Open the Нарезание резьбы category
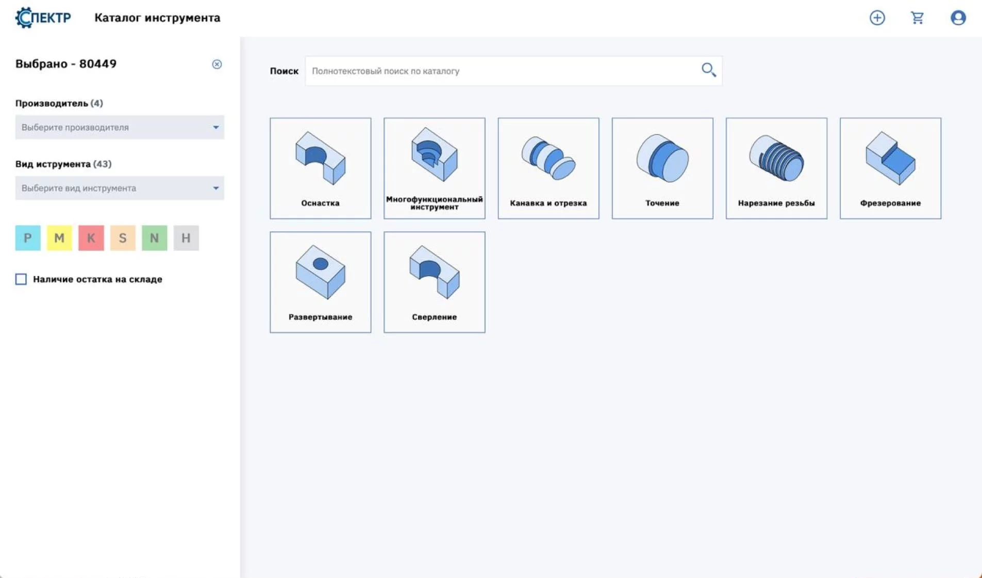The height and width of the screenshot is (578, 982). tap(776, 168)
